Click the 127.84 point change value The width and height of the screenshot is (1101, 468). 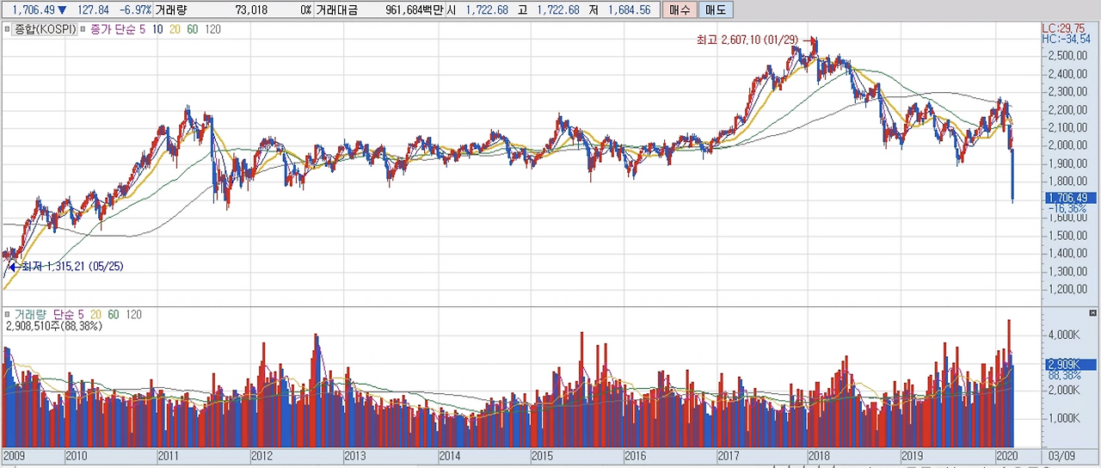(x=93, y=10)
